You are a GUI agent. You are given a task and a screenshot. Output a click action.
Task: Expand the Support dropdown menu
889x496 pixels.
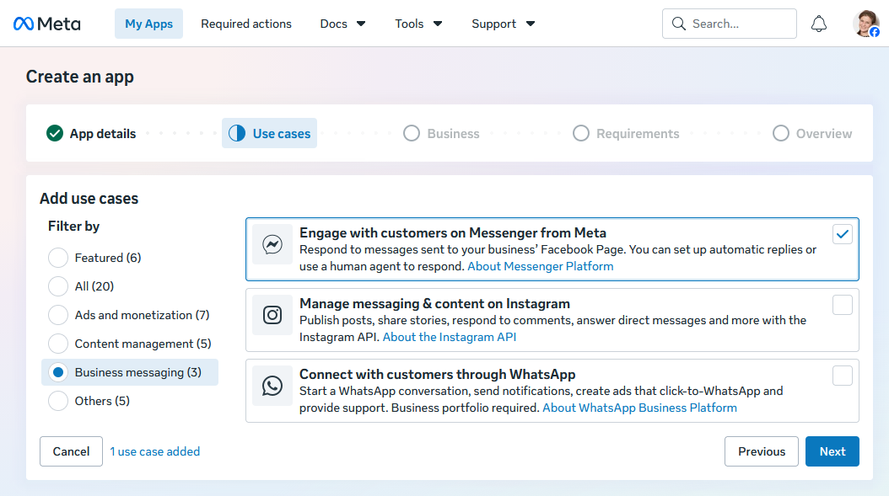(503, 24)
